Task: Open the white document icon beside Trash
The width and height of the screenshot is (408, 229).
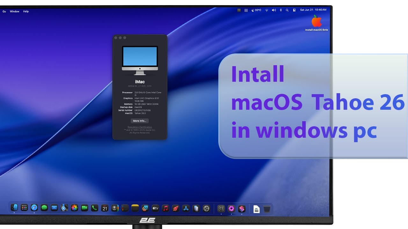Action: click(257, 209)
